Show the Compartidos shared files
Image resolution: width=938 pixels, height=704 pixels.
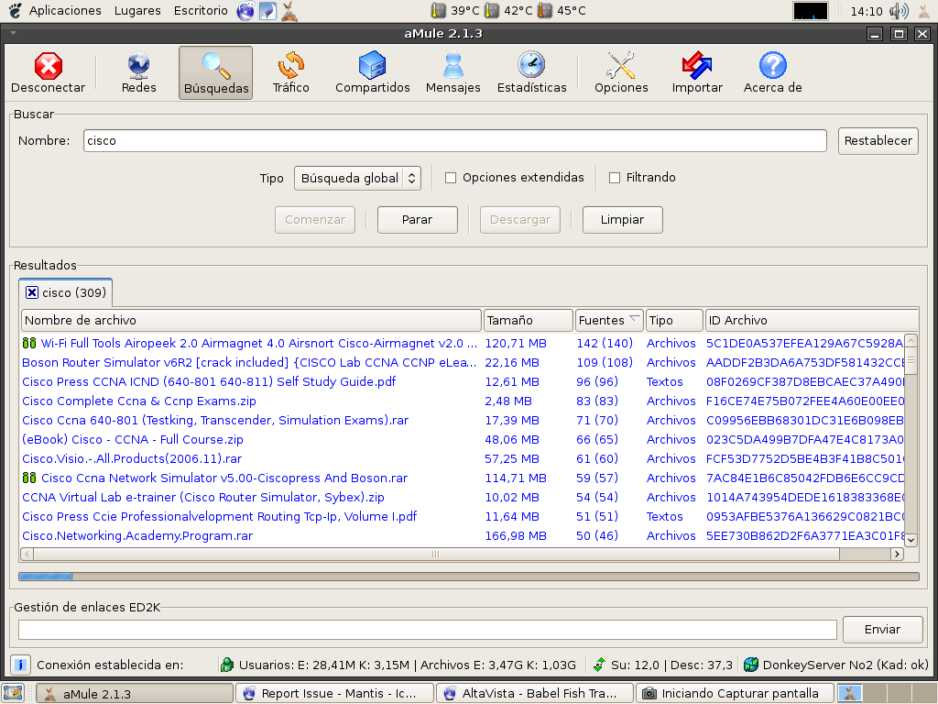[x=372, y=72]
